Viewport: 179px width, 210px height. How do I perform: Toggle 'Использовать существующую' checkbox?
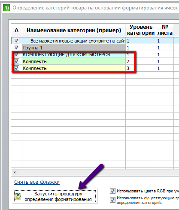pos(112,200)
